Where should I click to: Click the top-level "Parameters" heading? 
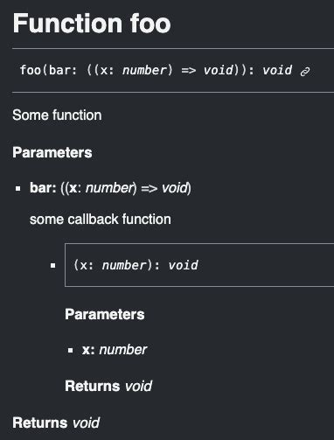click(x=52, y=152)
